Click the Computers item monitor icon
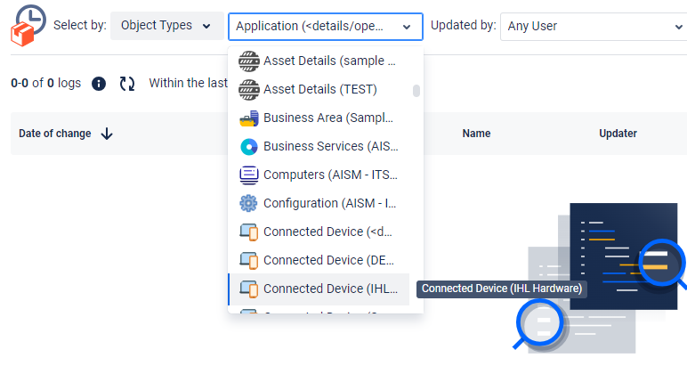The image size is (687, 366). point(249,175)
